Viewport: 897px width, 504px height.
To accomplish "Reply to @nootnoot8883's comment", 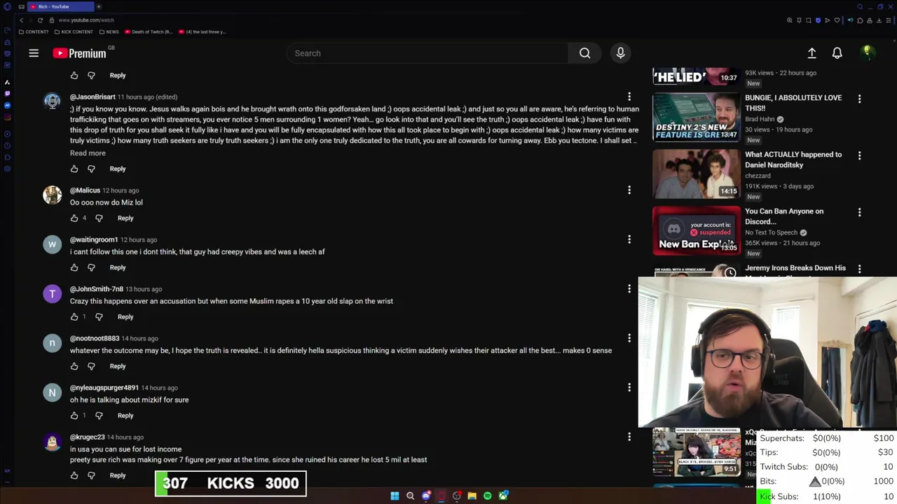I will (118, 366).
